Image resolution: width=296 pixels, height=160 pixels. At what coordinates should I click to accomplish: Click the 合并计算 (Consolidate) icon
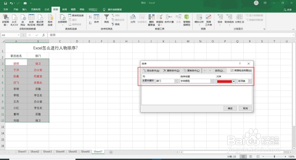click(x=169, y=17)
